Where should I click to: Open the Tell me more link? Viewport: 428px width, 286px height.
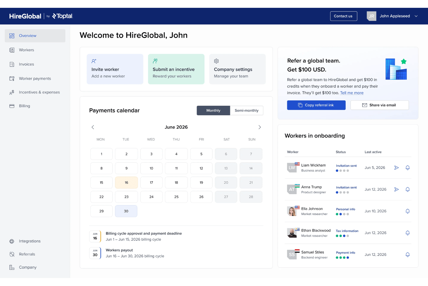(352, 93)
